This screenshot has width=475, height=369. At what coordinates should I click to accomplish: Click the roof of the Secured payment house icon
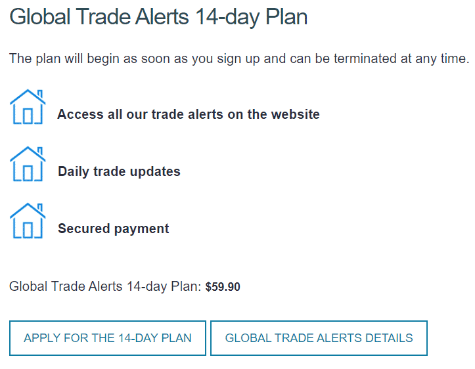tap(28, 211)
